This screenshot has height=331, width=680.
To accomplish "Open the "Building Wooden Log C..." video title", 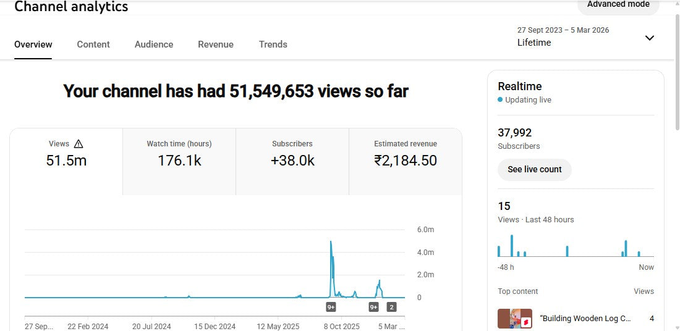I will [x=585, y=319].
